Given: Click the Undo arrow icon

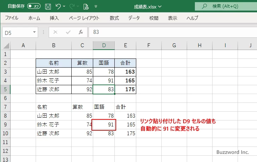Looking at the screenshot, I should (58, 6).
